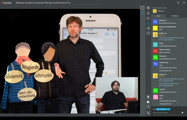Open the participants people icon
The height and width of the screenshot is (120, 187).
point(148,23)
